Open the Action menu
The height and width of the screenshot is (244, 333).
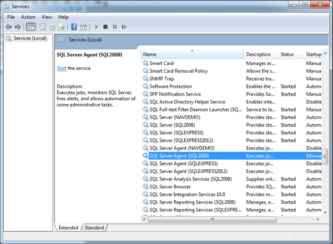(x=28, y=17)
